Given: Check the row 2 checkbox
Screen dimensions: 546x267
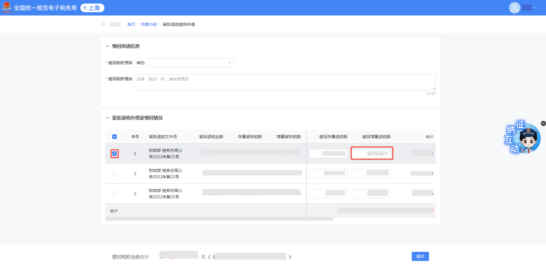Looking at the screenshot, I should tap(114, 174).
